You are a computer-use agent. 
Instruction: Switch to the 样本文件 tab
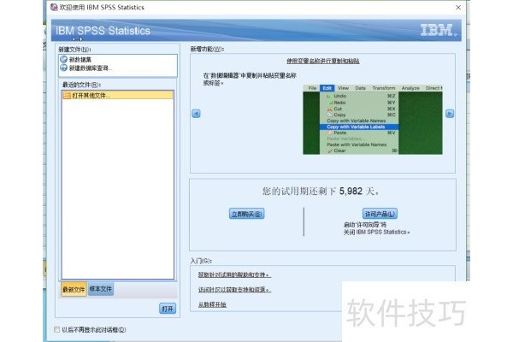click(x=101, y=289)
